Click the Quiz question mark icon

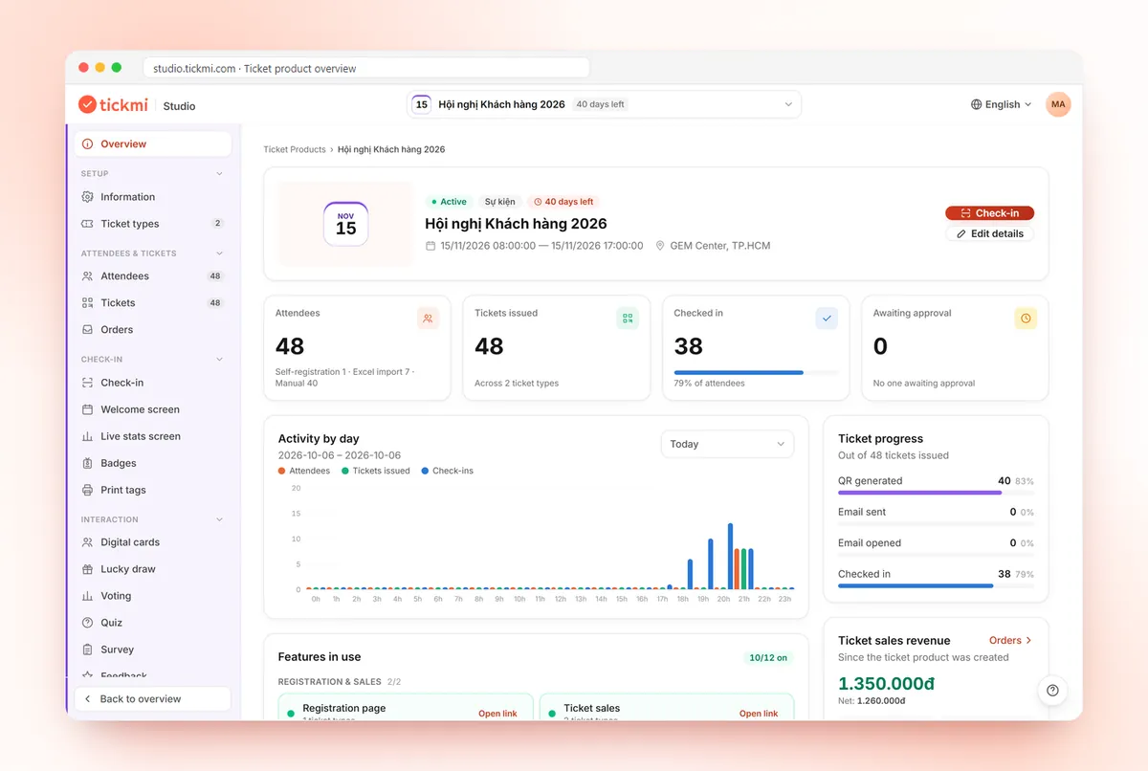[x=88, y=623]
